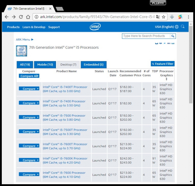Add the i5-7500T processor to compare
Image resolution: width=195 pixels, height=186 pixels.
coord(29,132)
